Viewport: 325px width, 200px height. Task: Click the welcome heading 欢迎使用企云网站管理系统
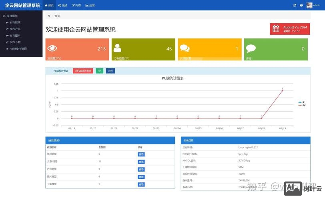pos(80,30)
